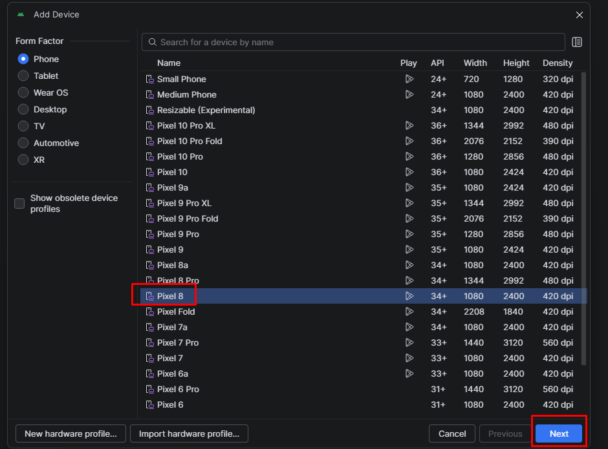Click the device icon beside Pixel 6 Pro
The width and height of the screenshot is (608, 449).
pyautogui.click(x=150, y=389)
